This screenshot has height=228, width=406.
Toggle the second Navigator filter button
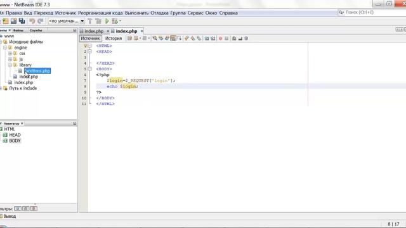[x=25, y=208]
